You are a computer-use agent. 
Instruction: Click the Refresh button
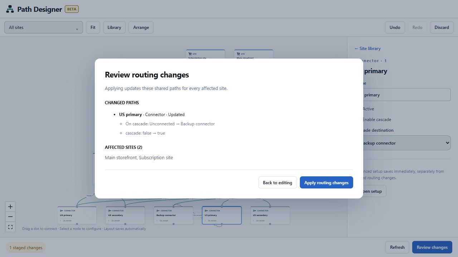click(x=397, y=247)
